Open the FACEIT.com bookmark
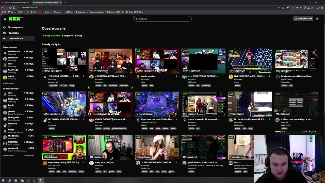Image resolution: width=325 pixels, height=183 pixels. coord(68,12)
